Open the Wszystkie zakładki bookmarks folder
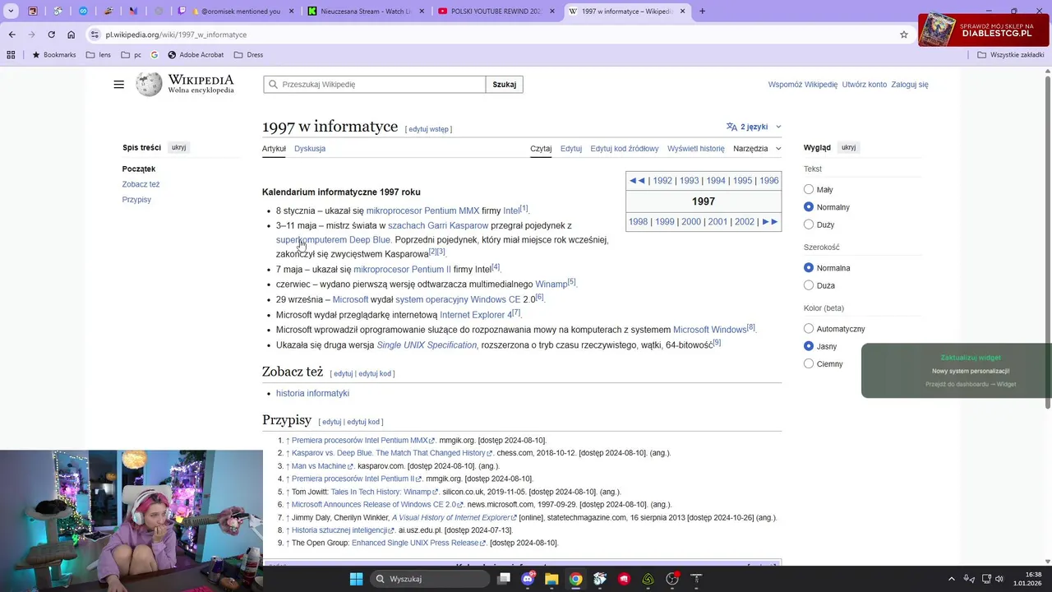The height and width of the screenshot is (592, 1052). tap(1011, 55)
